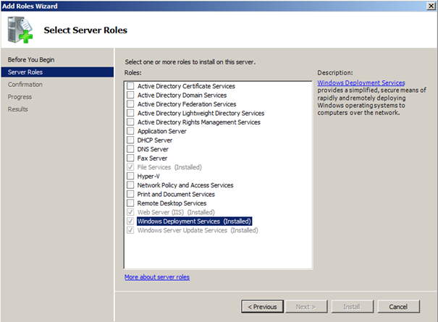
Task: Tick Active Directory Federation Services checkbox
Action: (130, 104)
